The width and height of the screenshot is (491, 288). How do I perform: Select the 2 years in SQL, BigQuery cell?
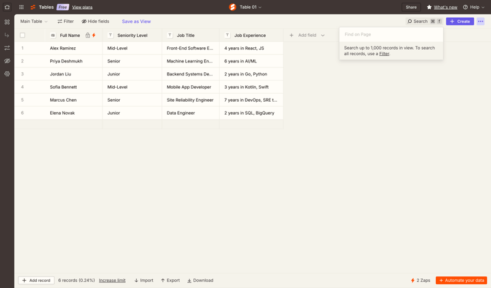[251, 113]
